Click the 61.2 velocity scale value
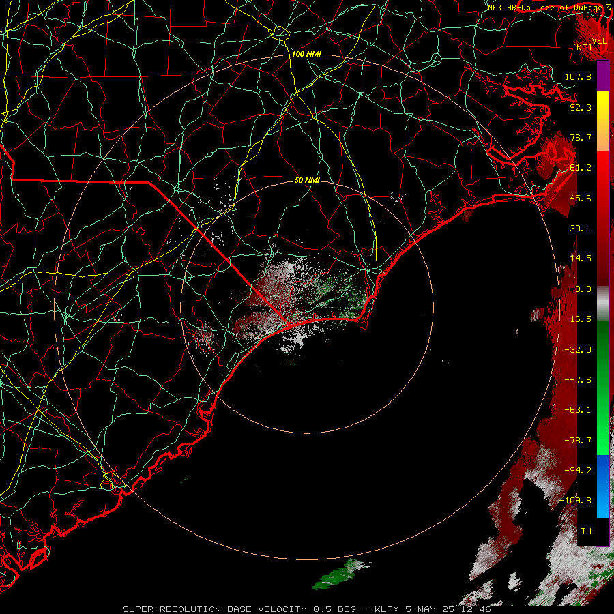The width and height of the screenshot is (614, 614). tap(581, 168)
